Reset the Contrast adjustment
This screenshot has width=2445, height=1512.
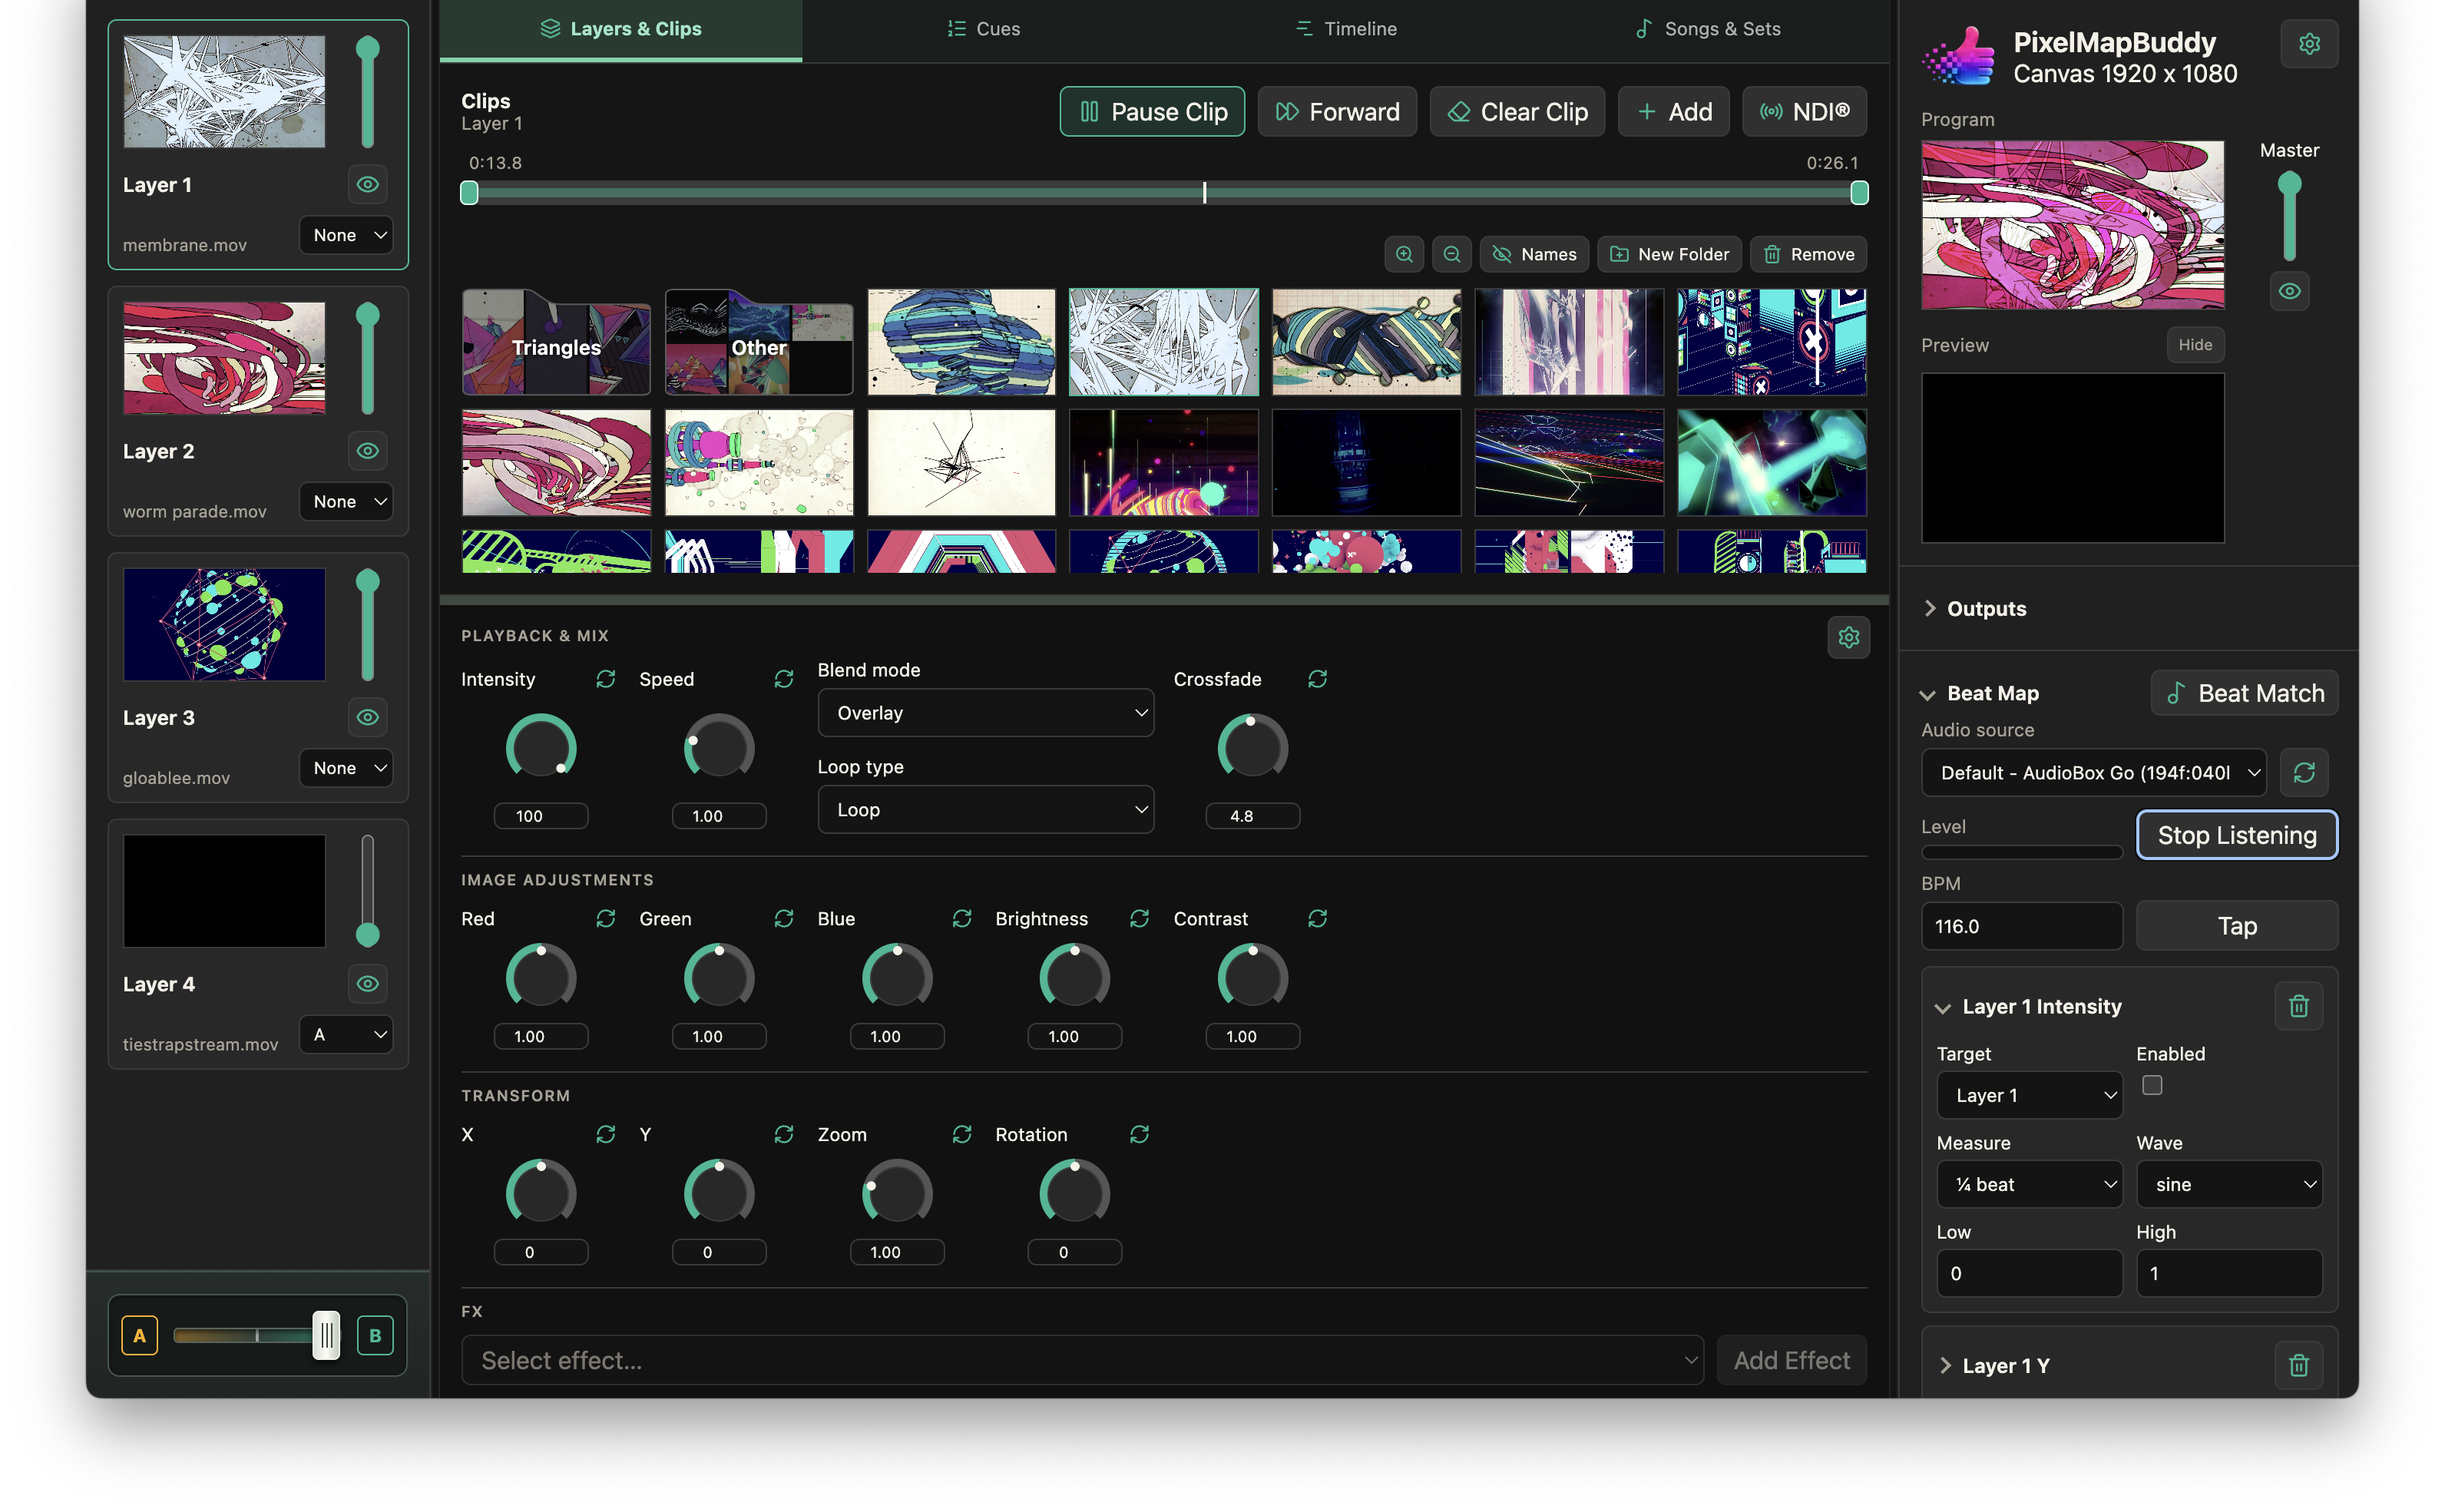[1317, 918]
